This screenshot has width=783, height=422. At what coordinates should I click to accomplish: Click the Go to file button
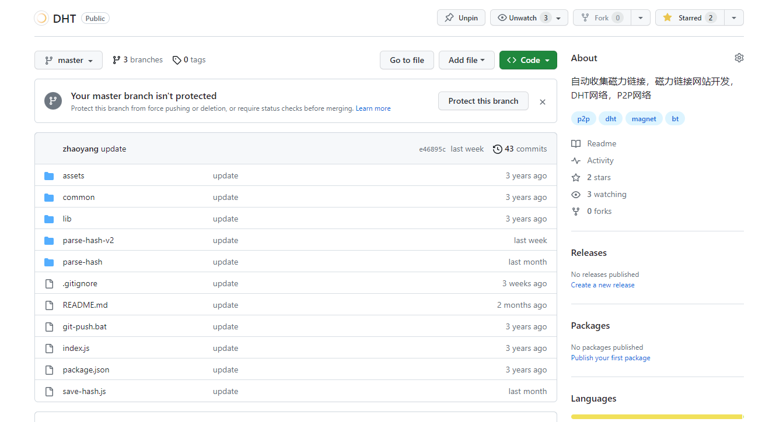coord(407,60)
